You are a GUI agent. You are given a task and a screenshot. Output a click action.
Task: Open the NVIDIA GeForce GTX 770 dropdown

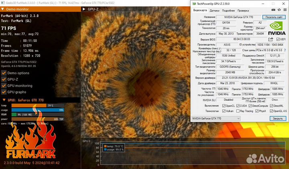pos(216,118)
